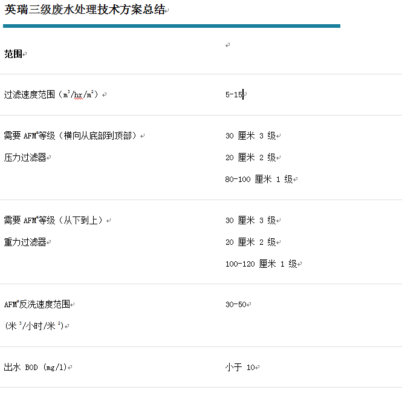Screen dimensions: 402x393
Task: Click 20 厘米 2 级 beside 重力过滤器
Action: coord(250,242)
